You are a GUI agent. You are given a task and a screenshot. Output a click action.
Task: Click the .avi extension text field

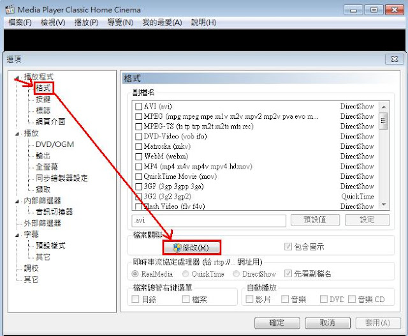[x=208, y=220]
